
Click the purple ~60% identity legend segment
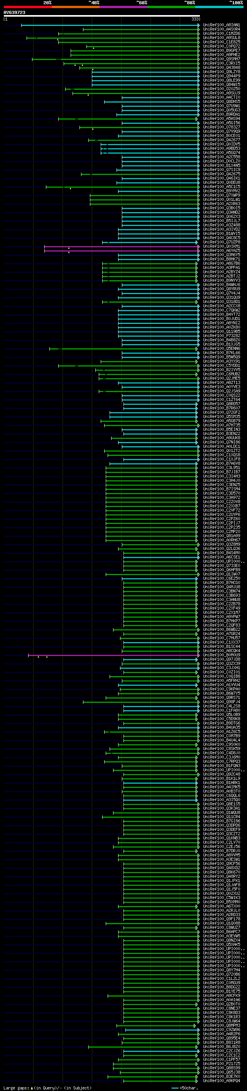(x=124, y=7)
